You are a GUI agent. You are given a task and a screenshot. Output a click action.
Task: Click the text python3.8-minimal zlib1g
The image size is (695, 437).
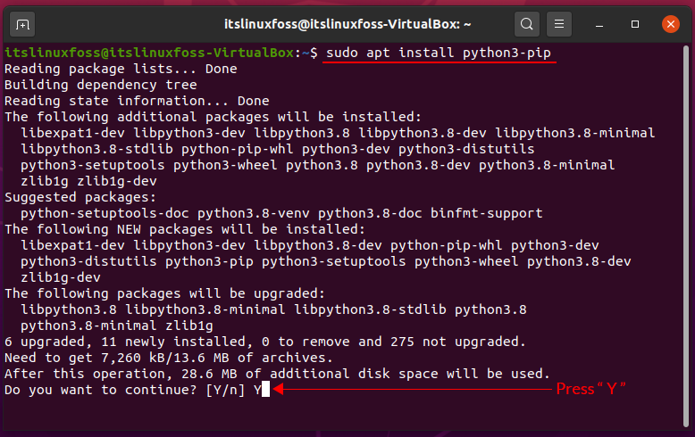click(116, 326)
